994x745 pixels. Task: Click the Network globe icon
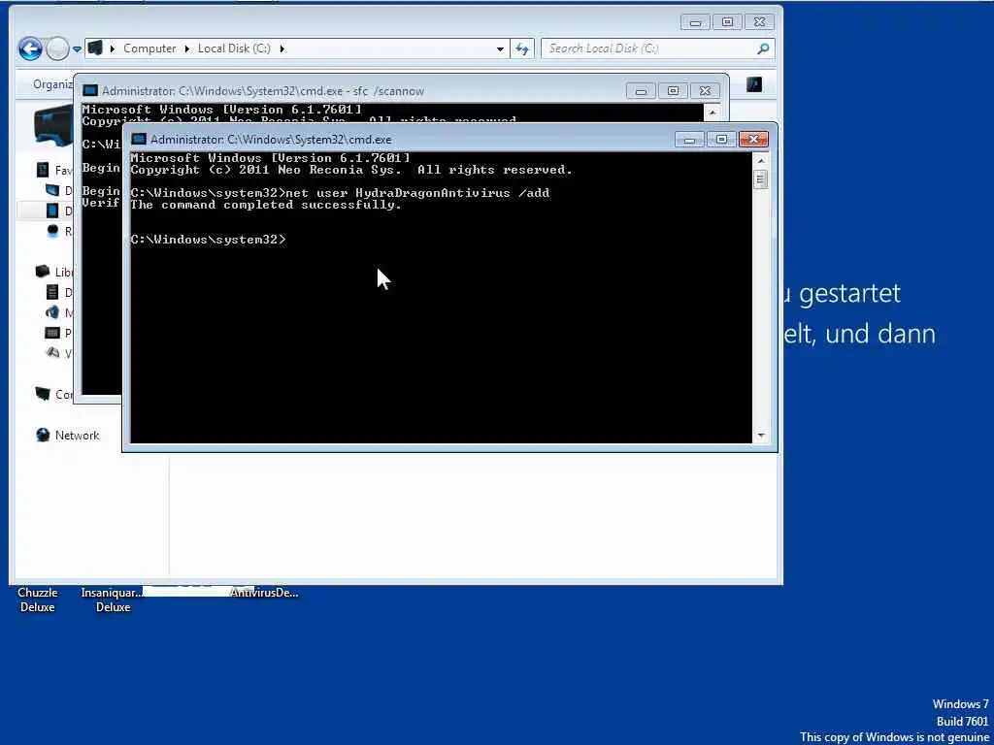(43, 435)
